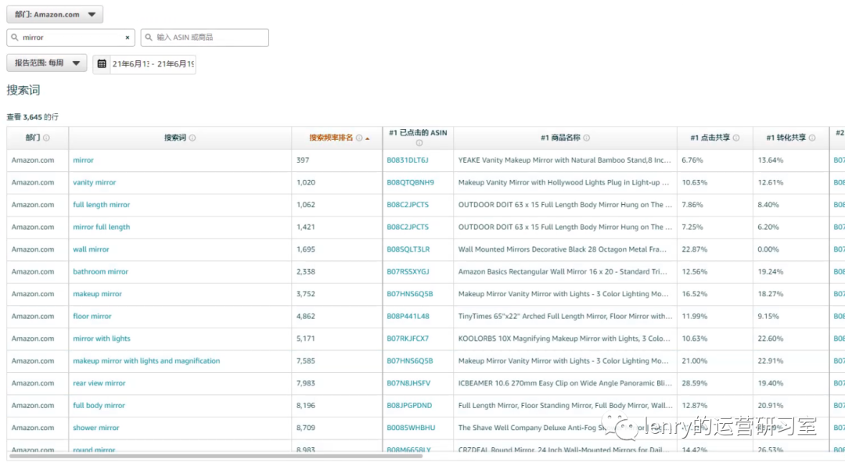Viewport: 845px width, 466px height.
Task: Open the search term link bathroom mirror
Action: tap(100, 272)
